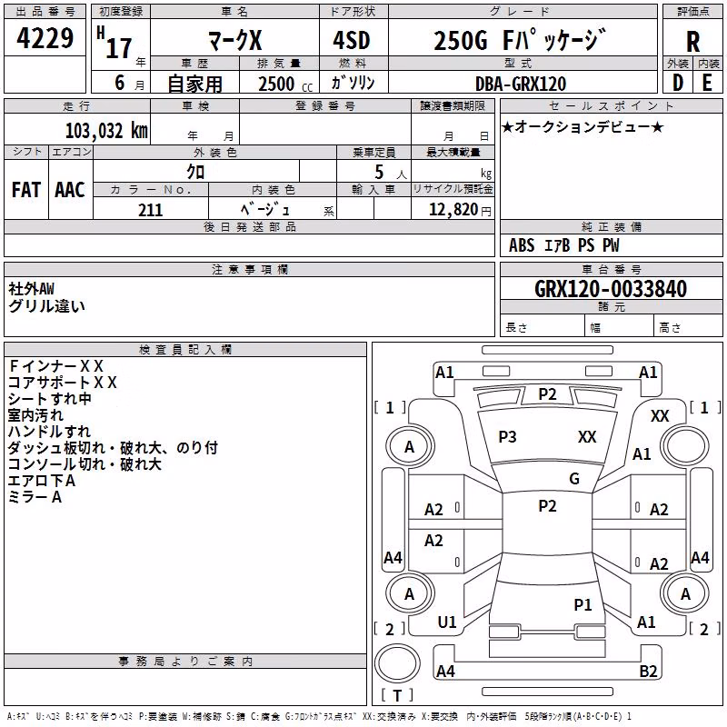Click the lot number 4229
The height and width of the screenshot is (727, 727).
45,38
